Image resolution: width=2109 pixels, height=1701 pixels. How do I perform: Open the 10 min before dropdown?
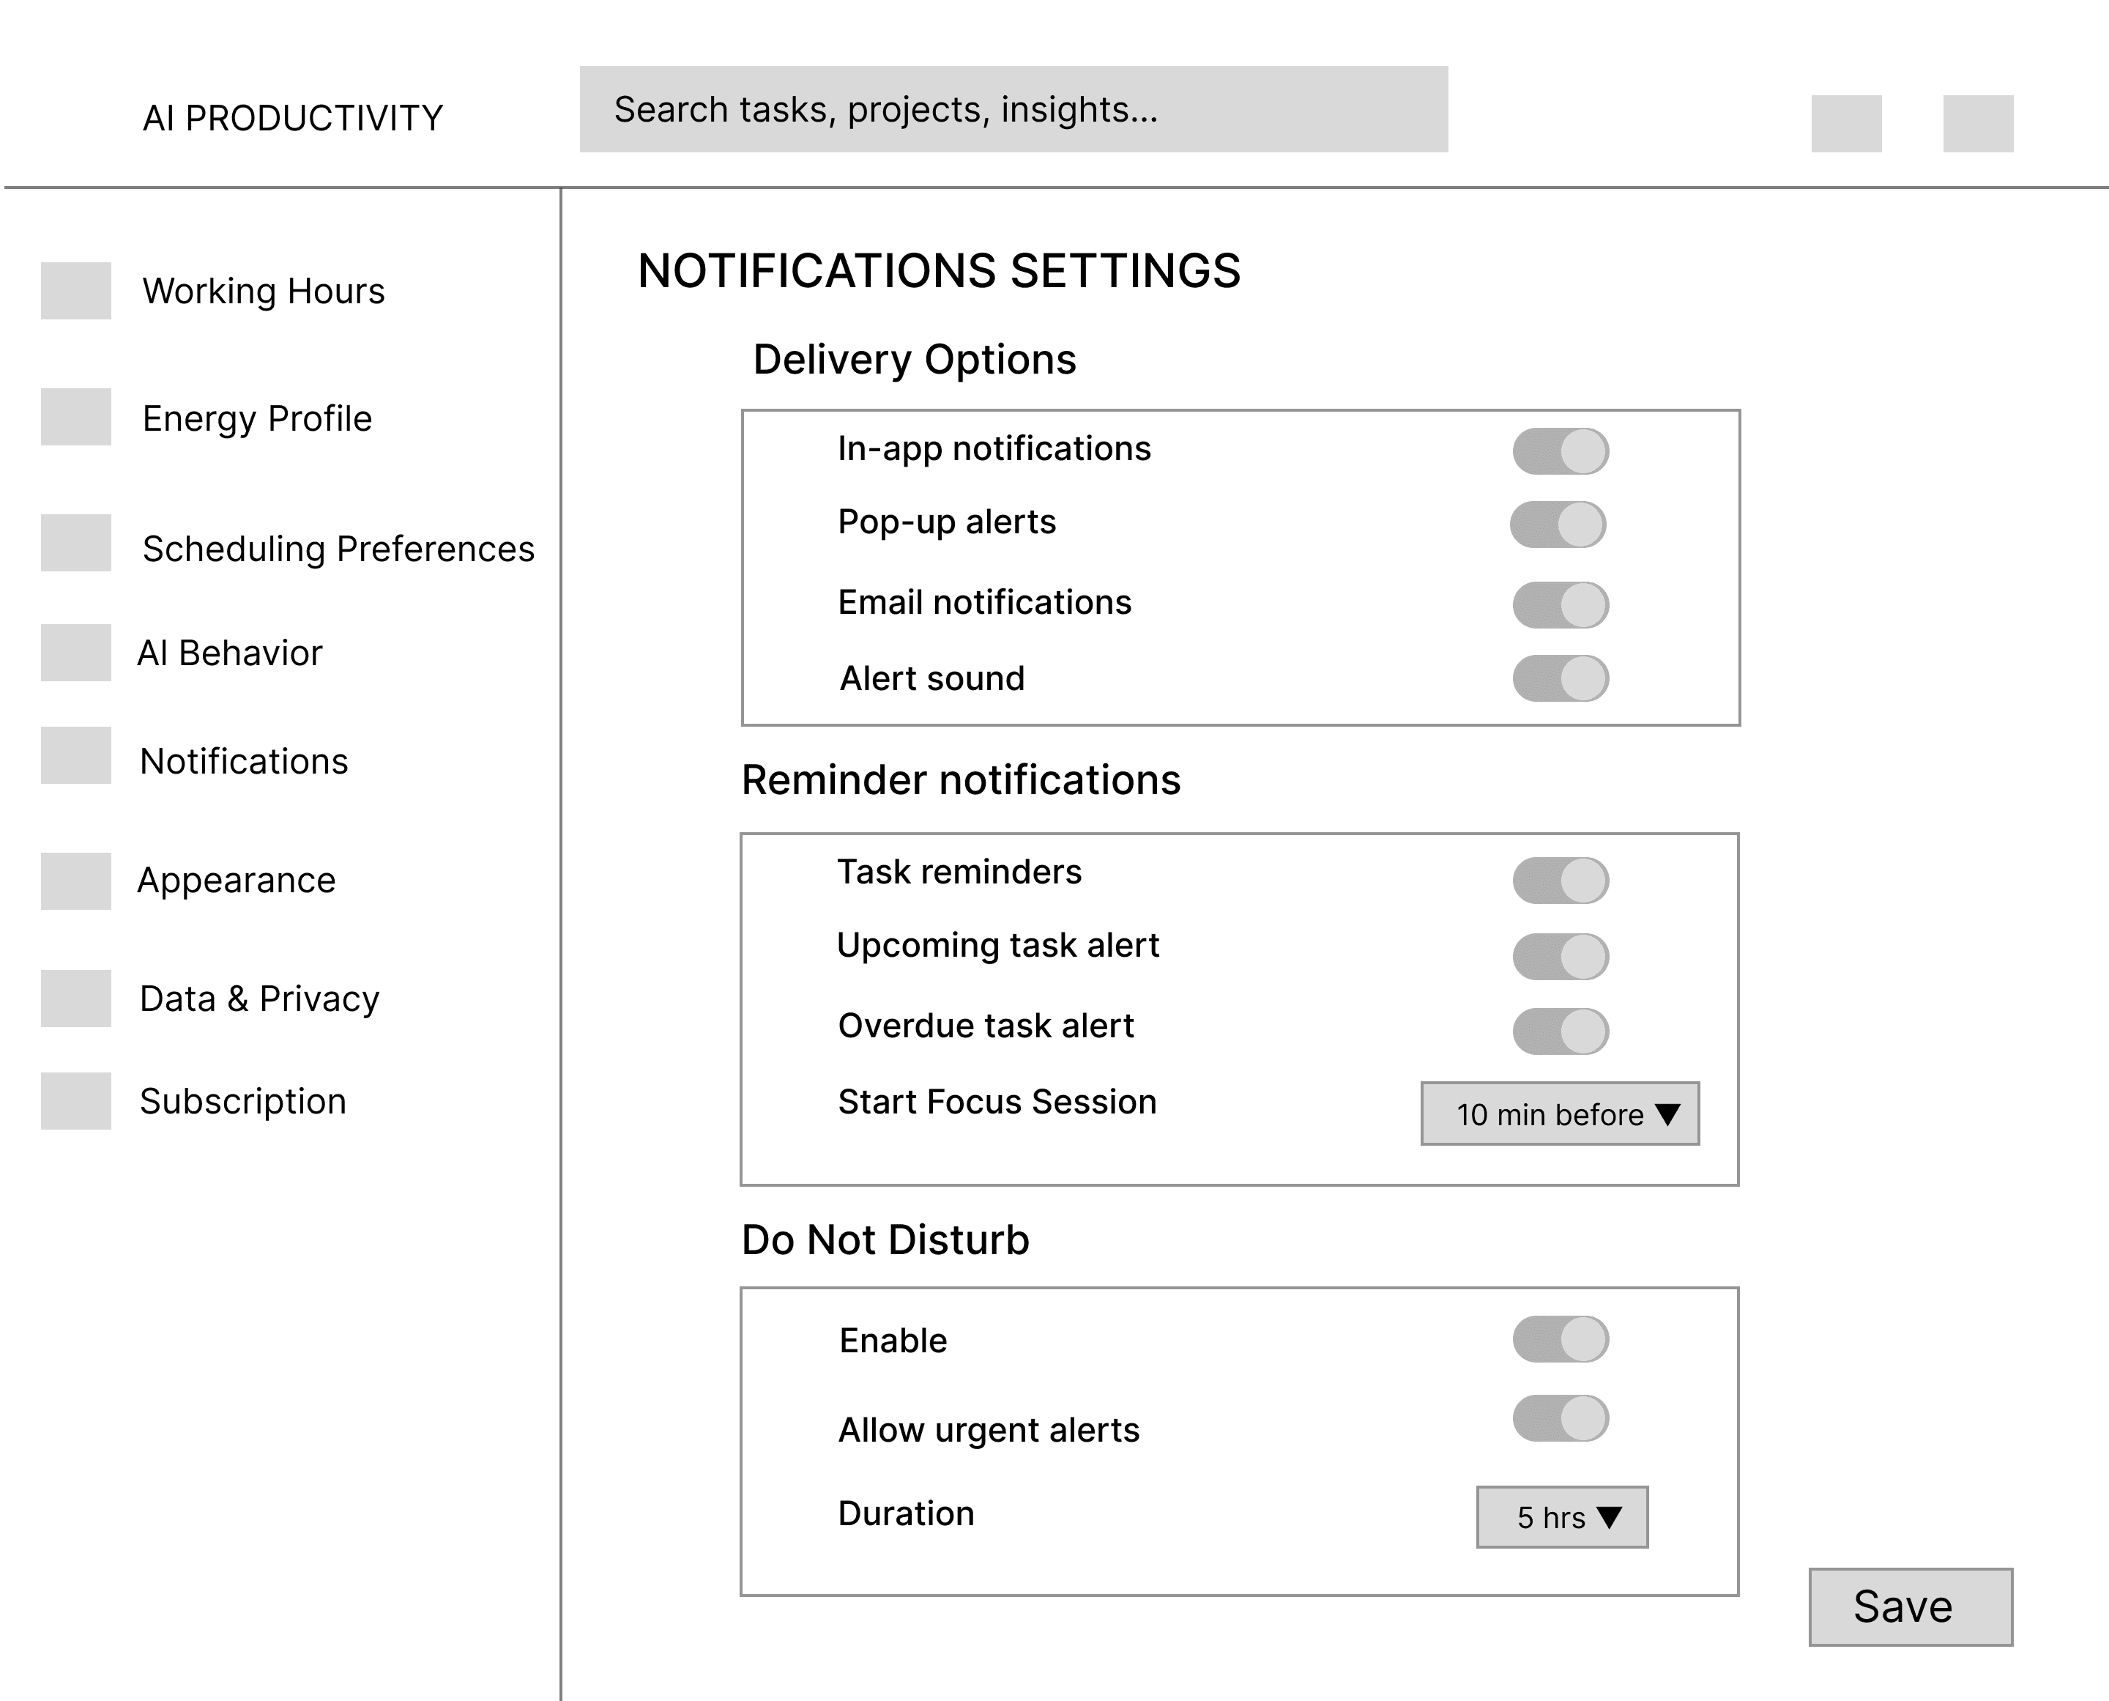click(x=1560, y=1114)
